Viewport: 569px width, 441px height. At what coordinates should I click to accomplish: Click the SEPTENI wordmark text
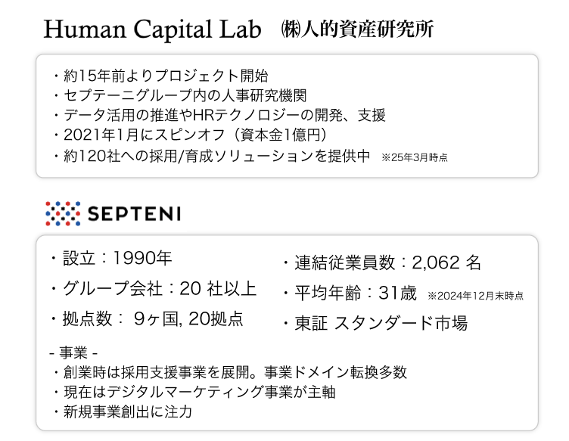point(134,213)
